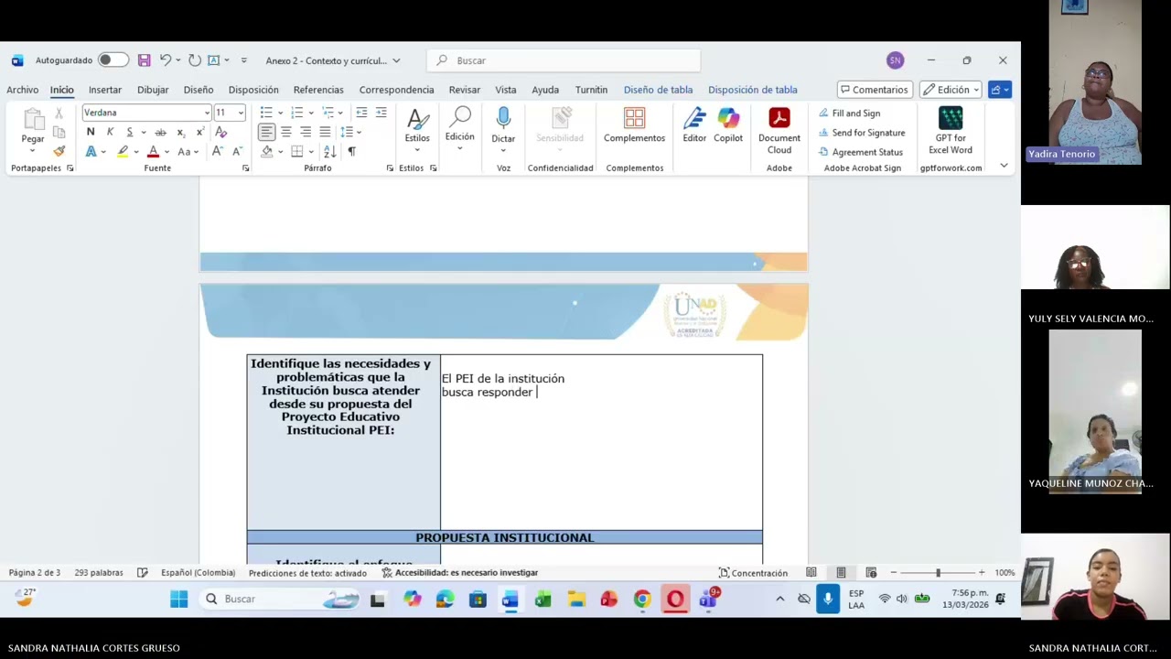The image size is (1171, 659).
Task: Pick the yellow text highlight color
Action: (x=122, y=152)
